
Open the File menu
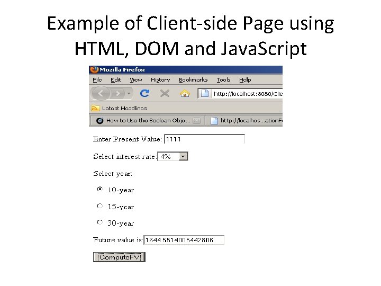point(97,80)
